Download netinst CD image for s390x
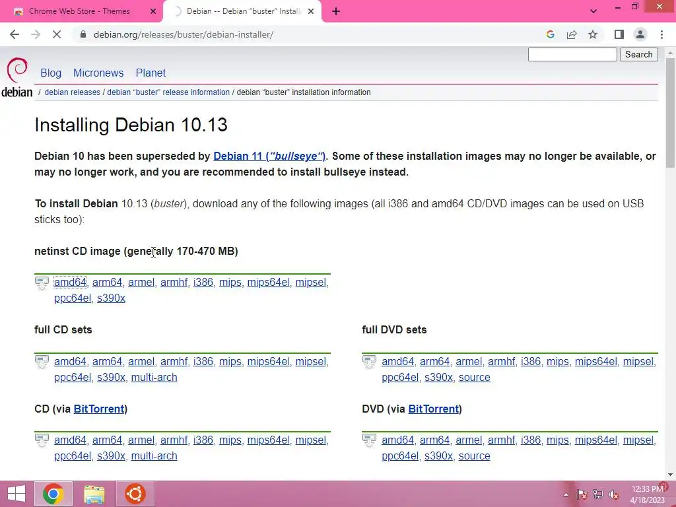676x507 pixels. click(x=111, y=298)
